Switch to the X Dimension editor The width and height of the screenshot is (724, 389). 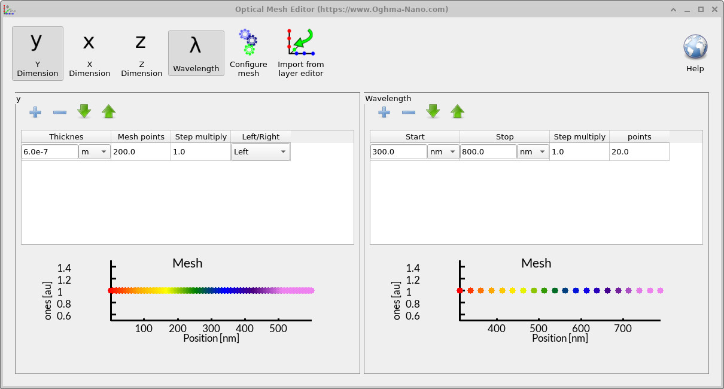pyautogui.click(x=89, y=53)
